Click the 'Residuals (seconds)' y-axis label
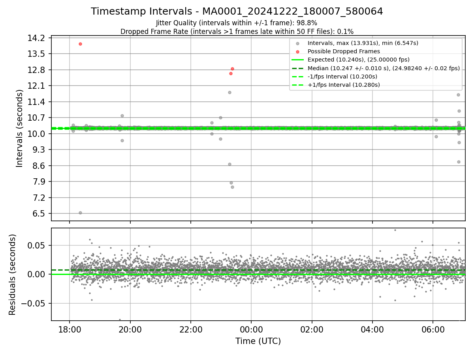The image size is (474, 355). point(12,275)
